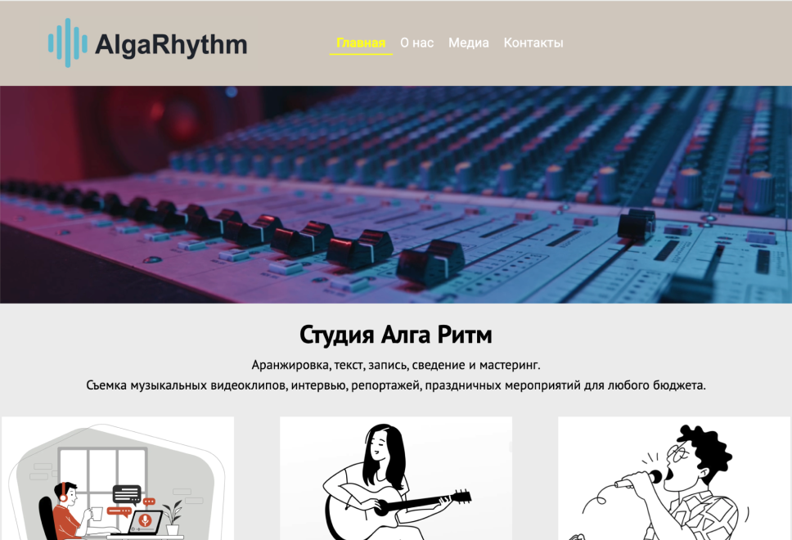Open the Контакты page

click(533, 43)
